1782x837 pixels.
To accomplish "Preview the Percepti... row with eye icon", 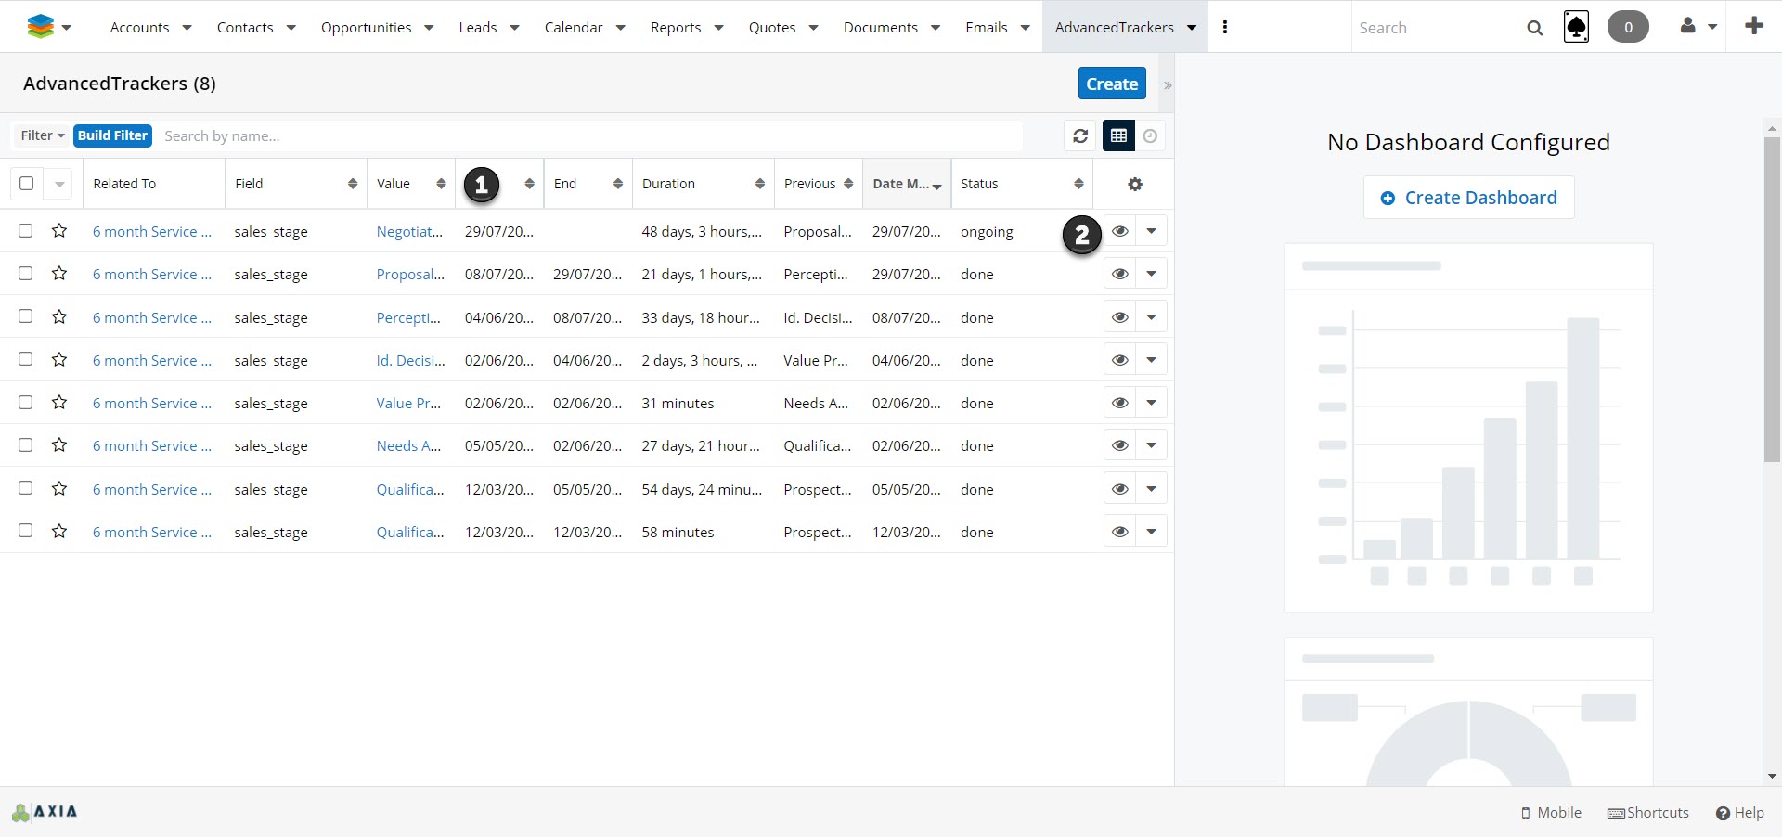I will 1120,317.
